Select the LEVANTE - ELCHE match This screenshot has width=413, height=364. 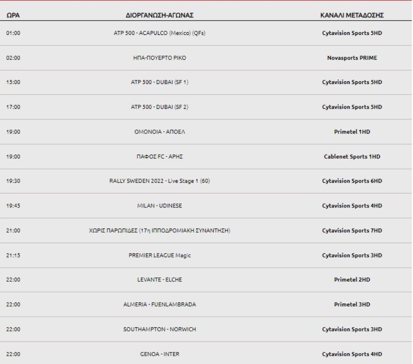click(x=160, y=280)
